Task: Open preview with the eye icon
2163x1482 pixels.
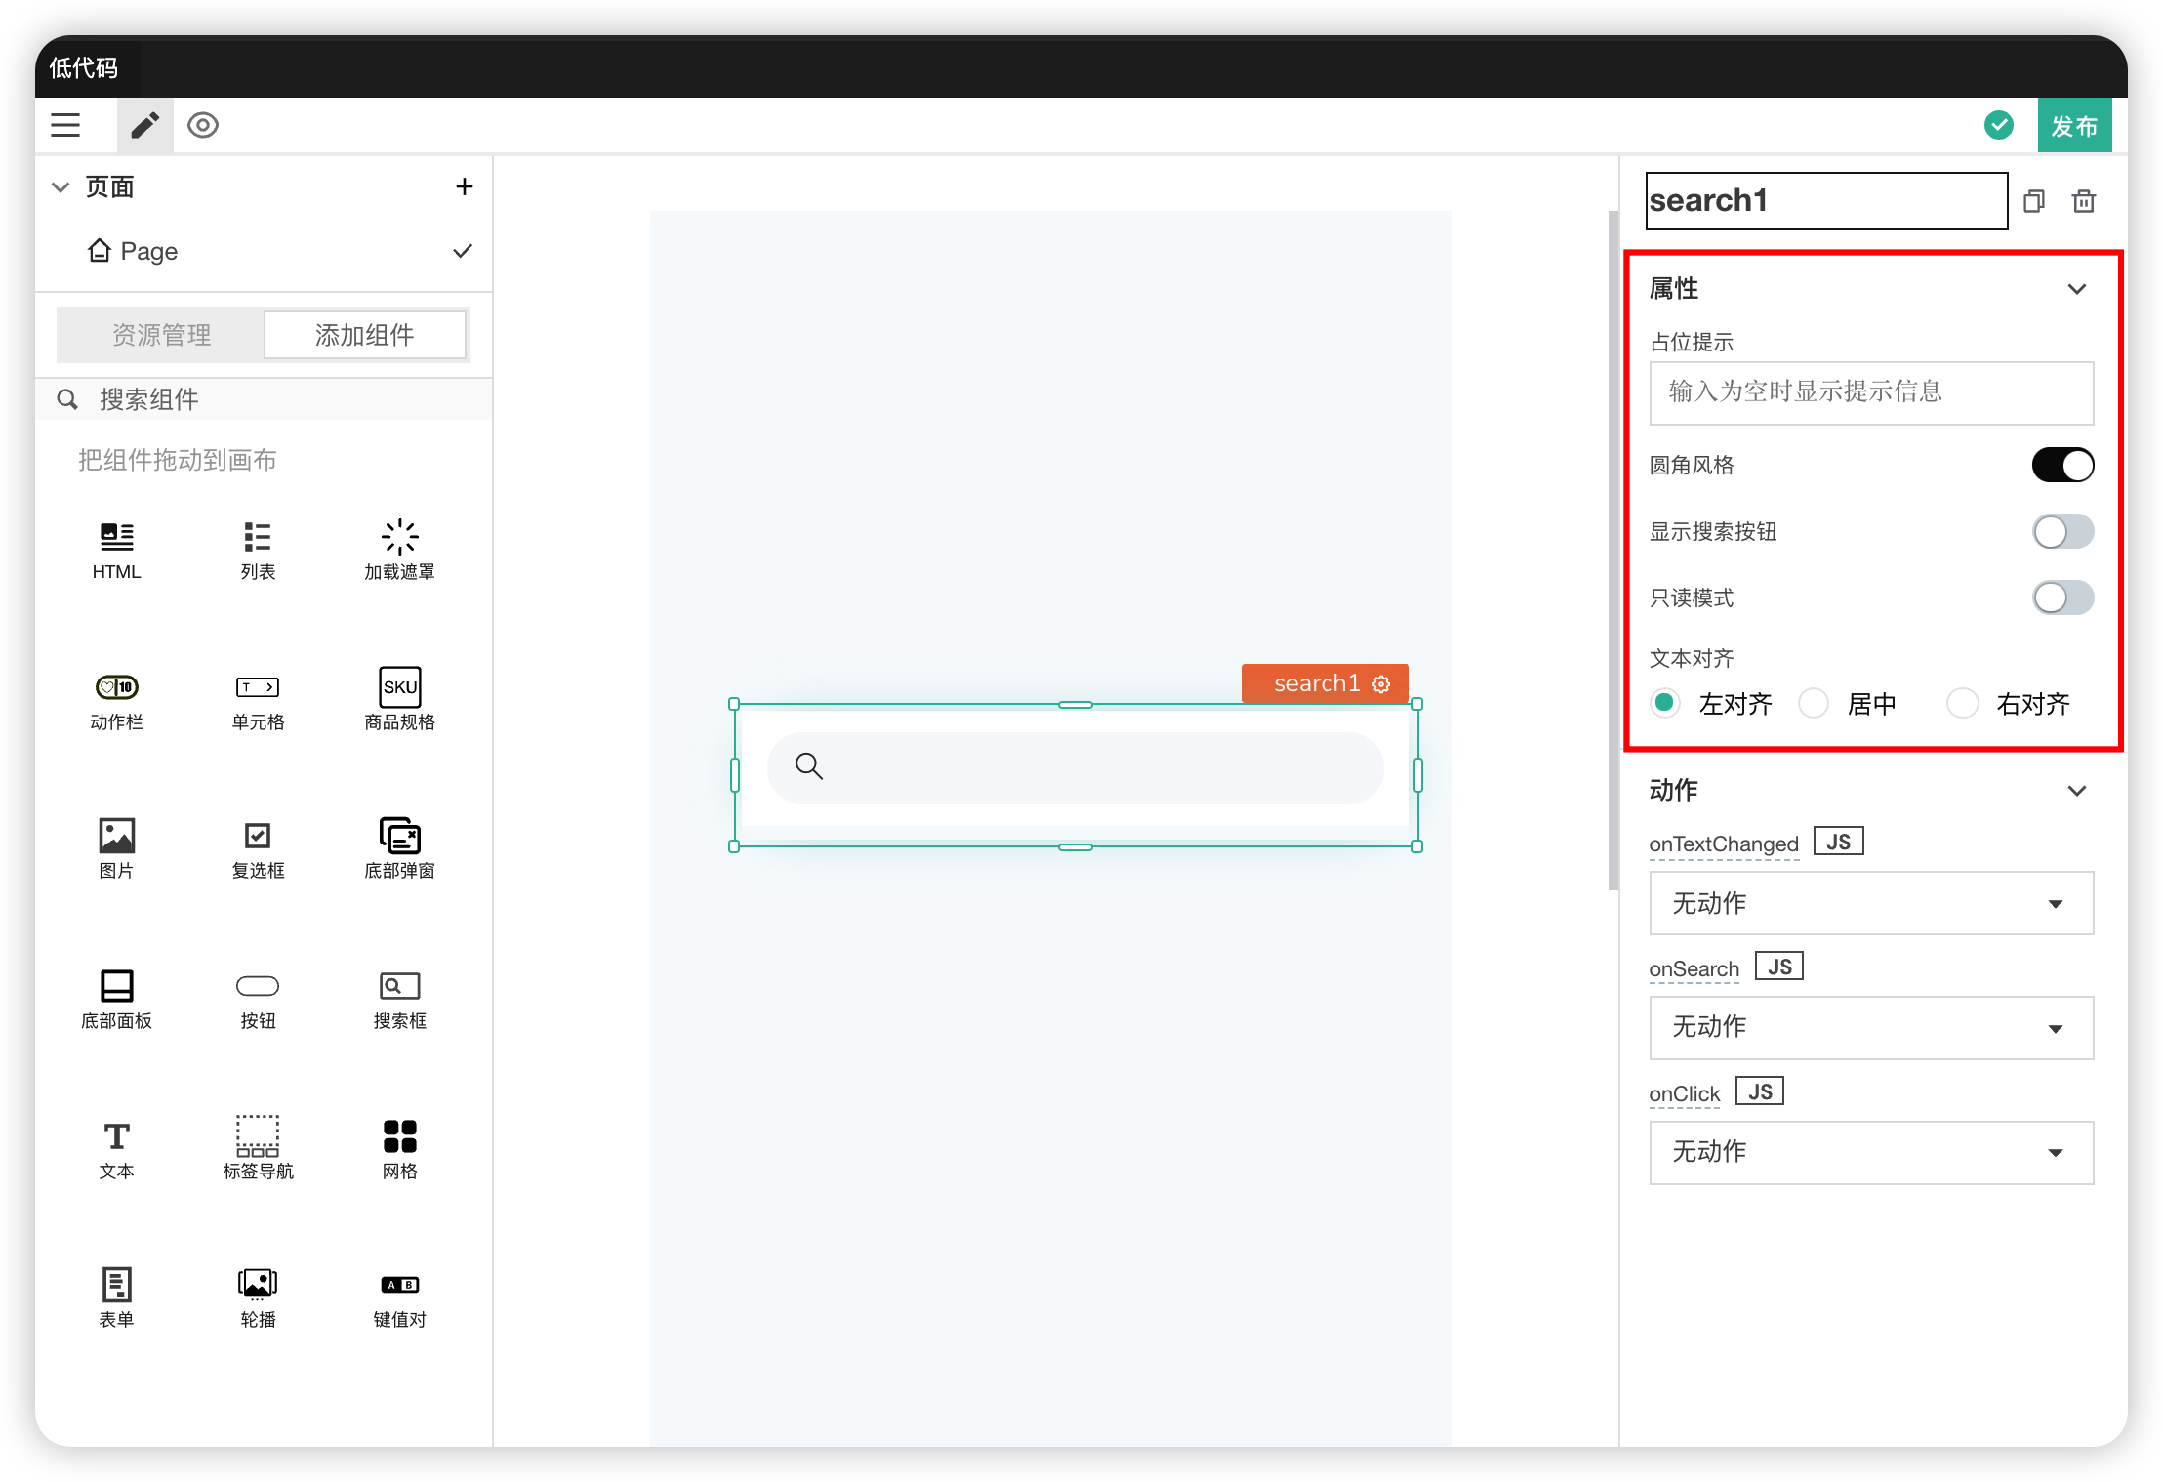Action: (203, 125)
